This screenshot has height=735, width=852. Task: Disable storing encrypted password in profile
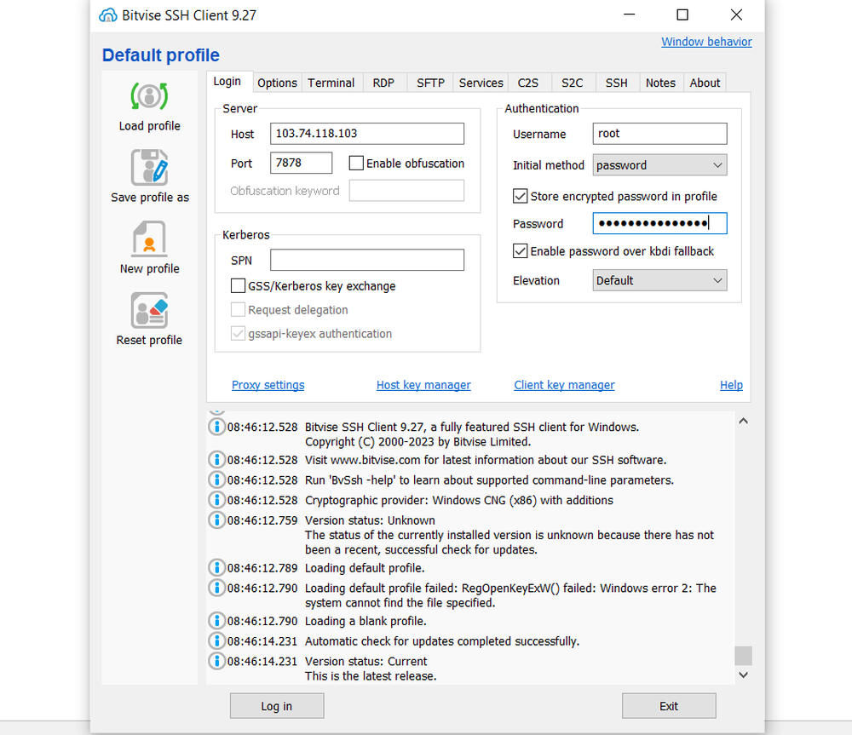pyautogui.click(x=520, y=196)
